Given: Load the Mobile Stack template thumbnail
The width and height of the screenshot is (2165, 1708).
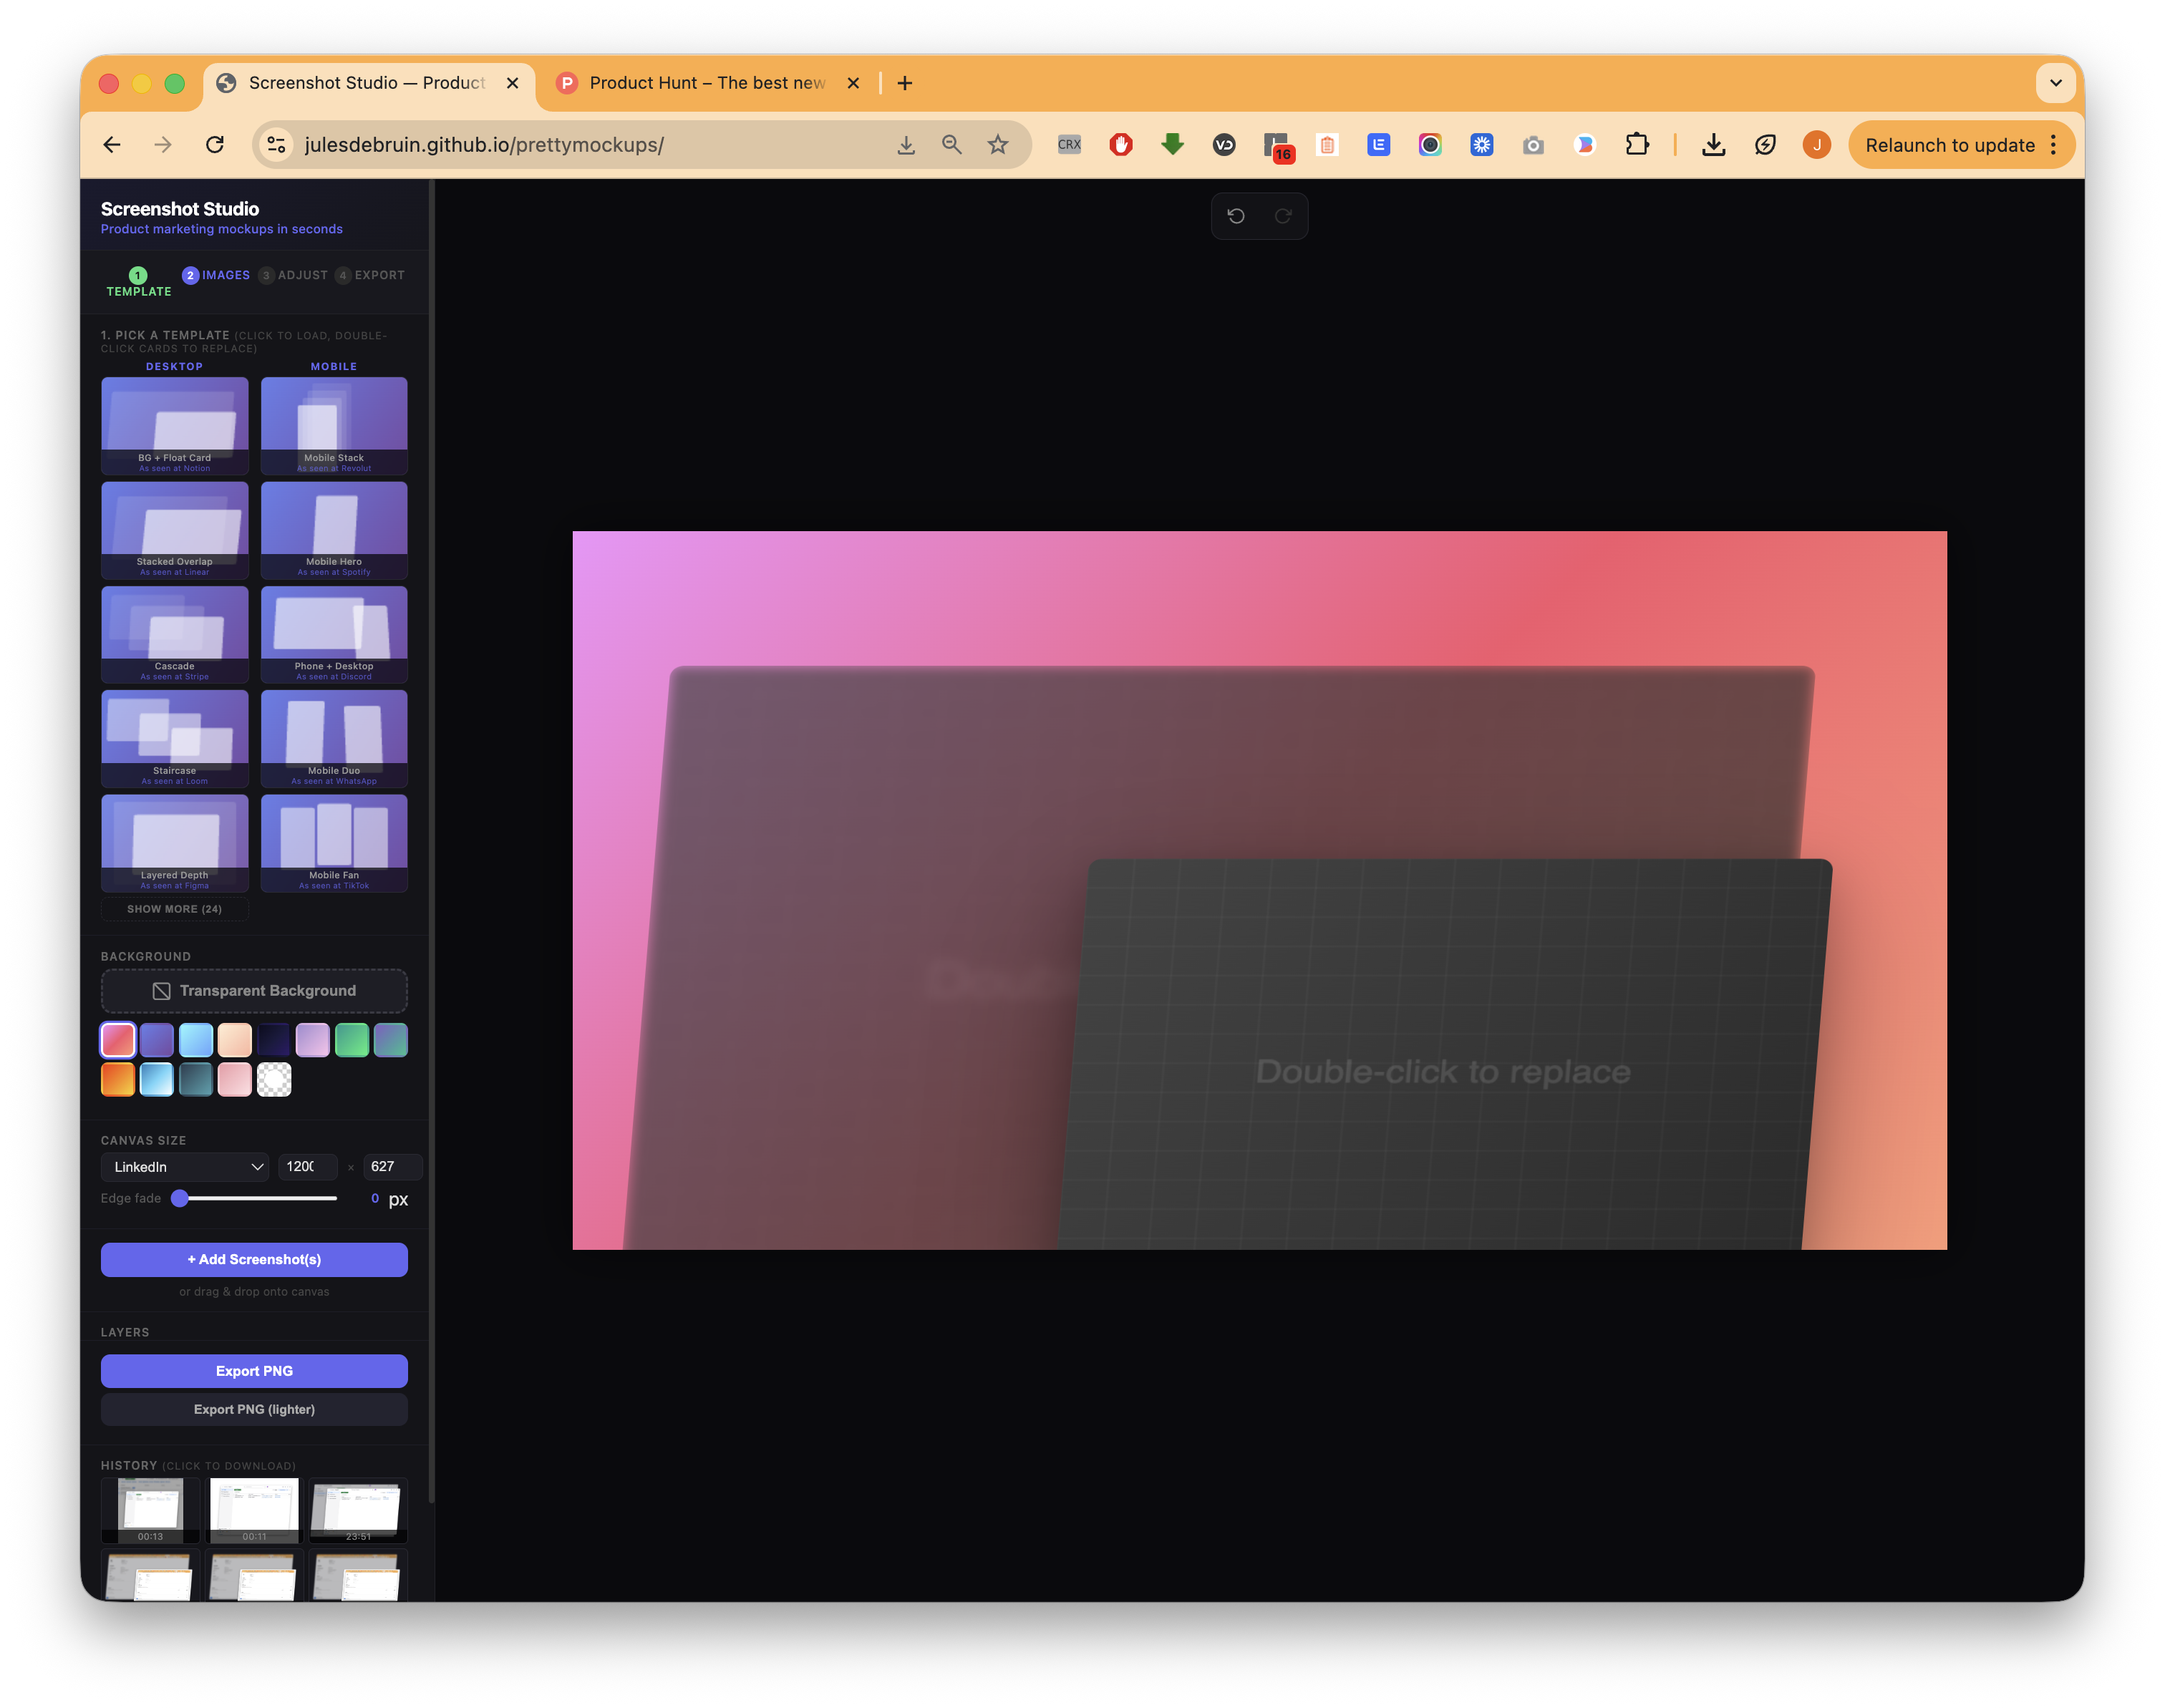Looking at the screenshot, I should pos(334,425).
